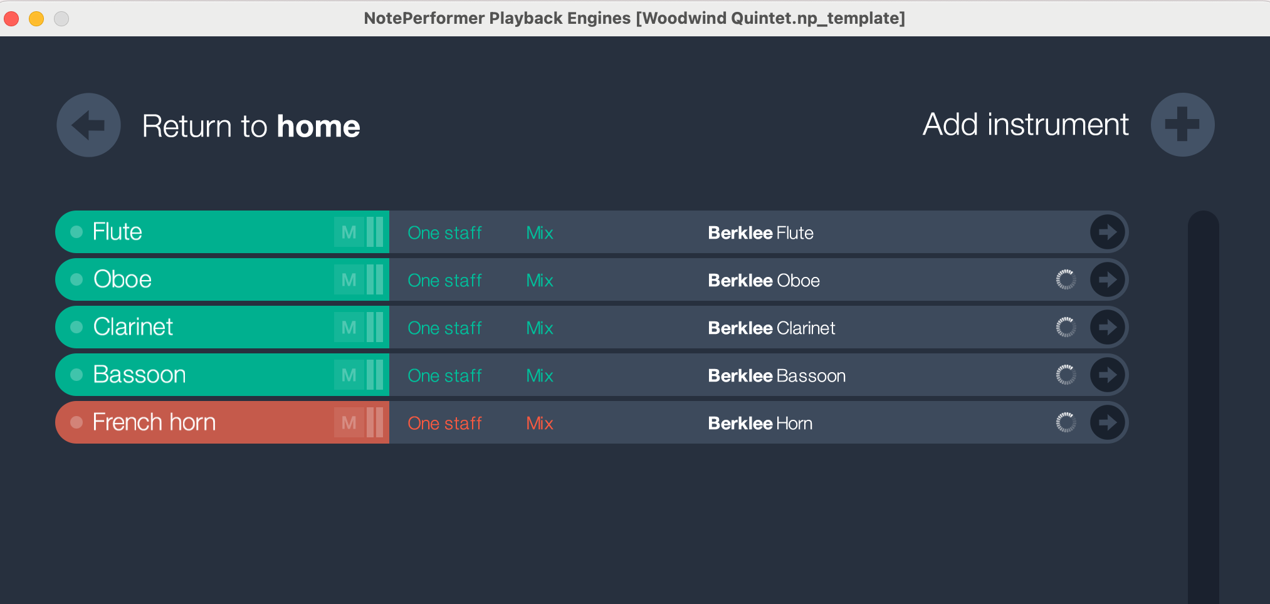Mute the Flute with M button
Screen dimensions: 1270x604
[x=349, y=232]
